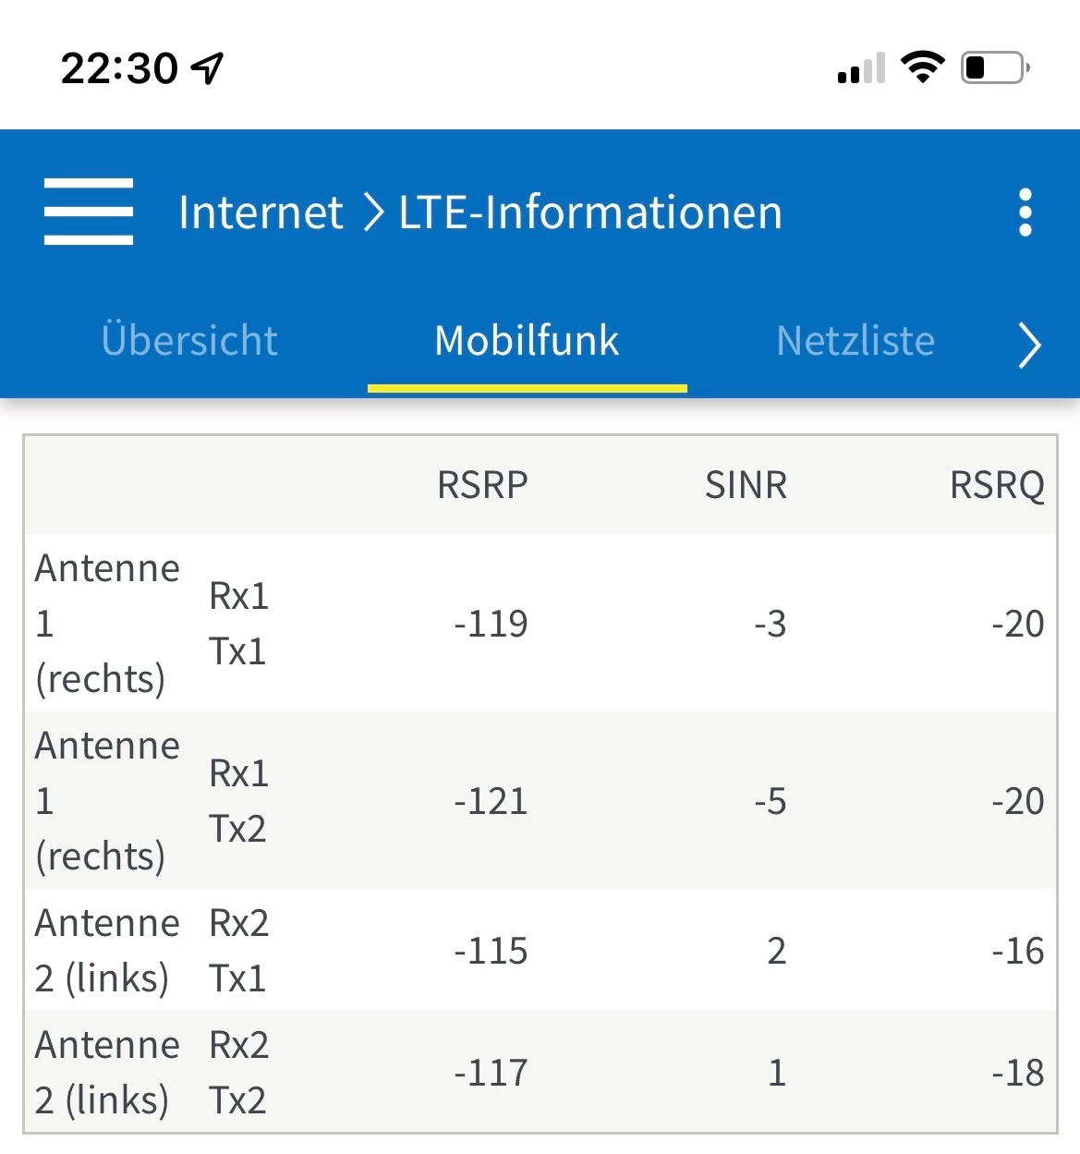This screenshot has height=1154, width=1080.
Task: Tap the cellular signal bars icon
Action: click(x=861, y=68)
